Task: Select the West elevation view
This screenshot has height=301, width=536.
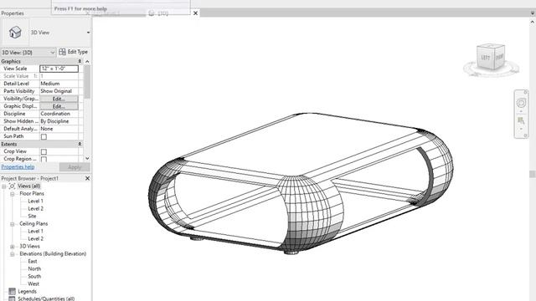Action: pos(33,283)
